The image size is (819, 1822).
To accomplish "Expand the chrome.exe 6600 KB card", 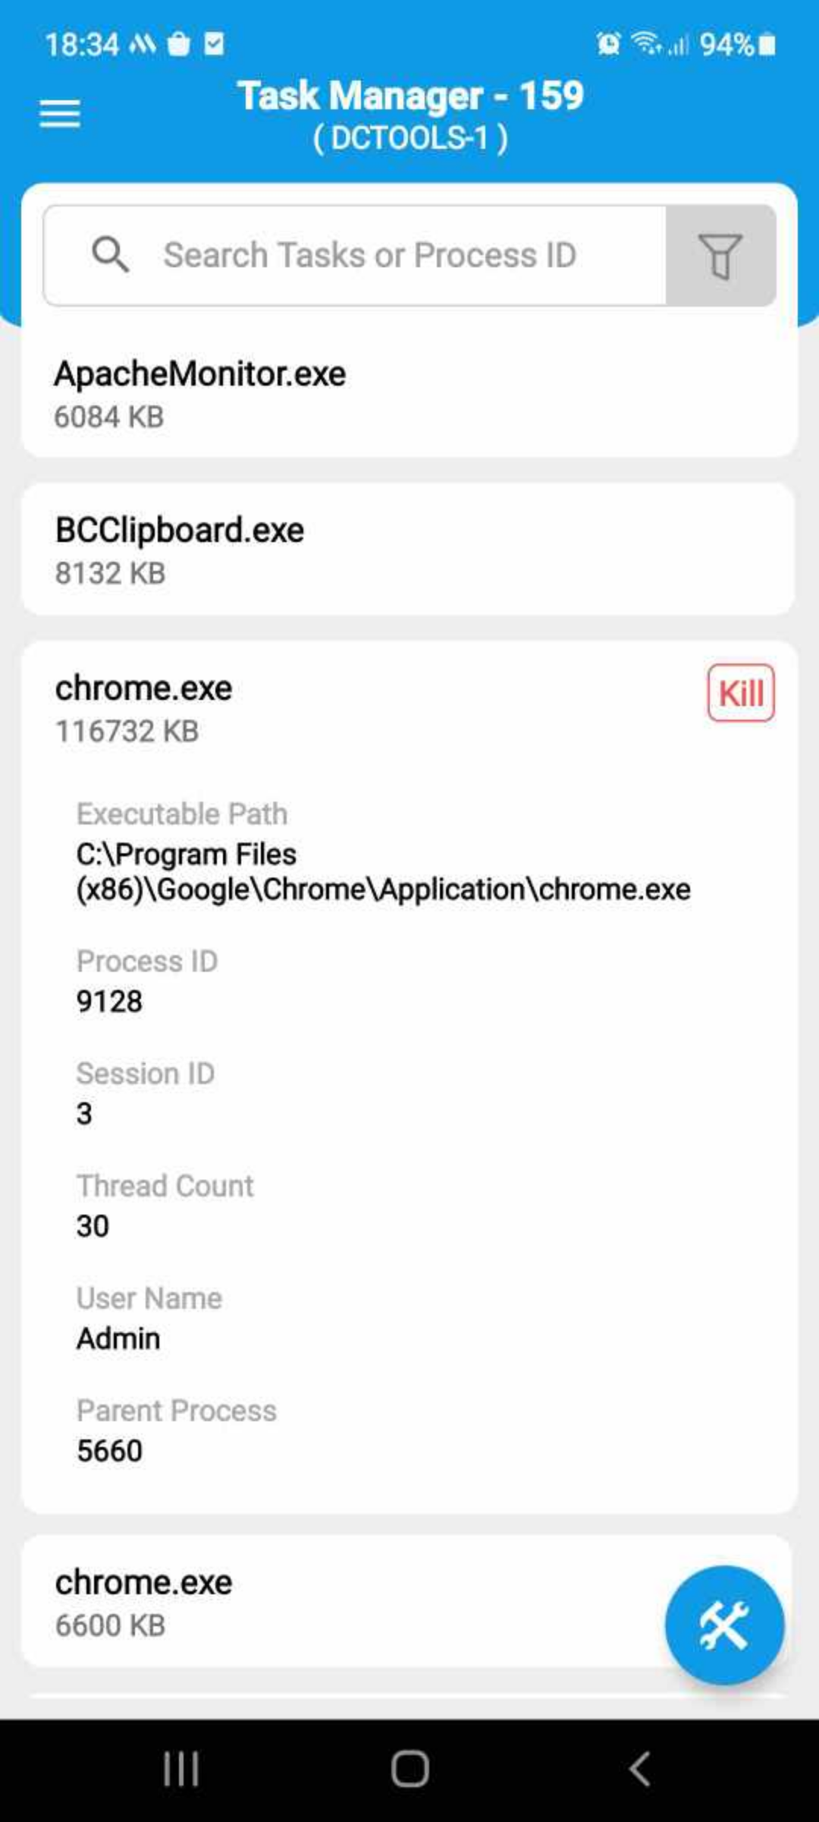I will pos(341,1602).
